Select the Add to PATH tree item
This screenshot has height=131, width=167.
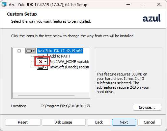pyautogui.click(x=60, y=56)
